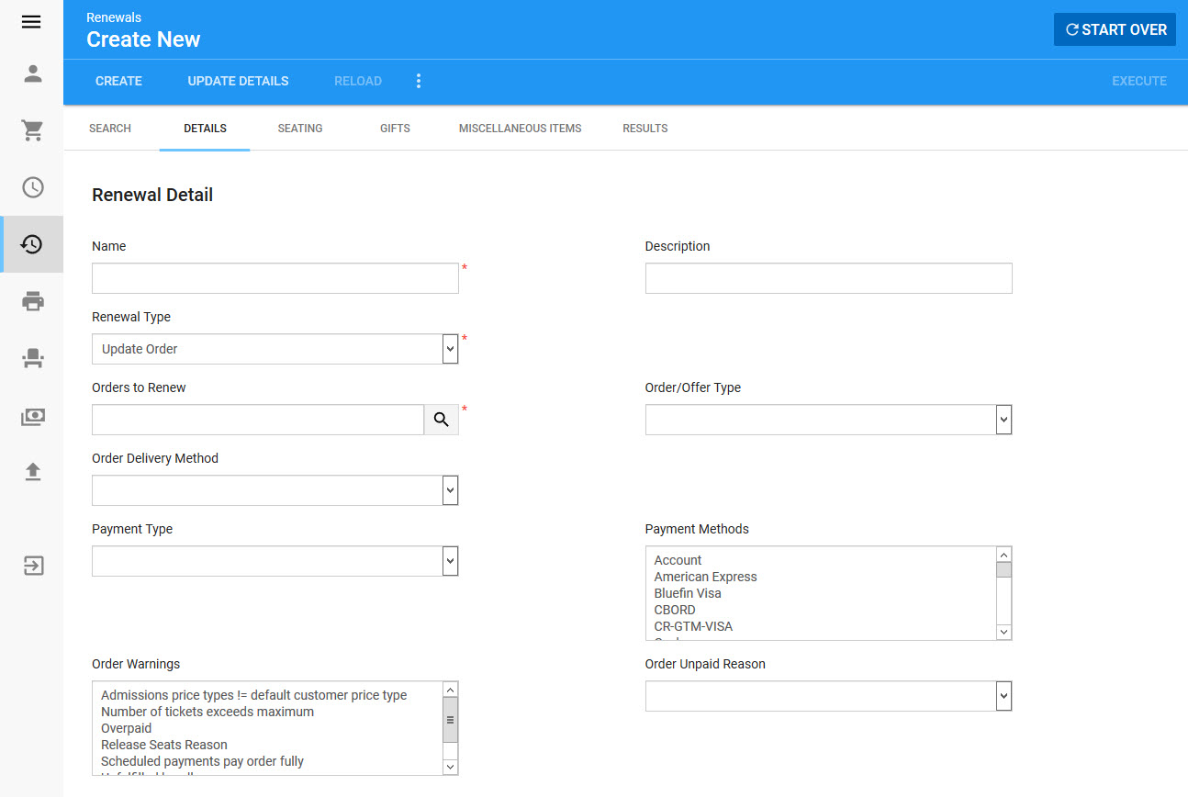Image resolution: width=1188 pixels, height=797 pixels.
Task: Open the Renewal Type dropdown
Action: point(275,349)
